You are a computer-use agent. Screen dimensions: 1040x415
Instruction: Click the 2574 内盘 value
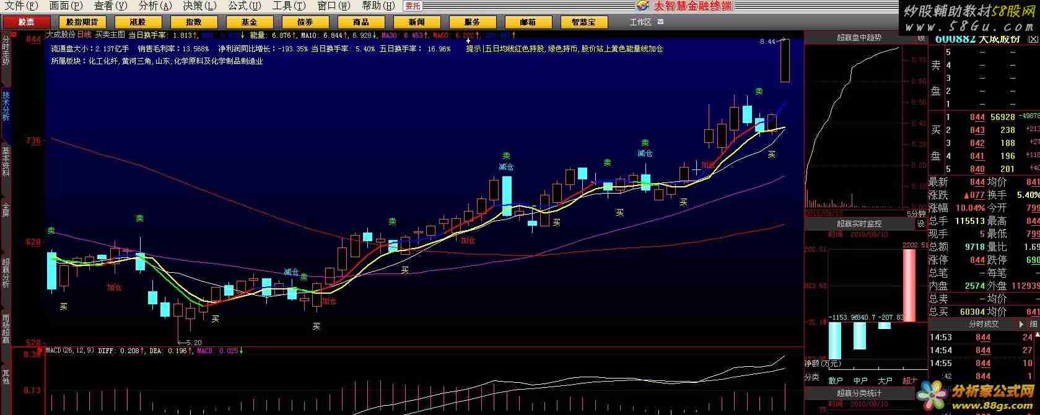tap(974, 286)
